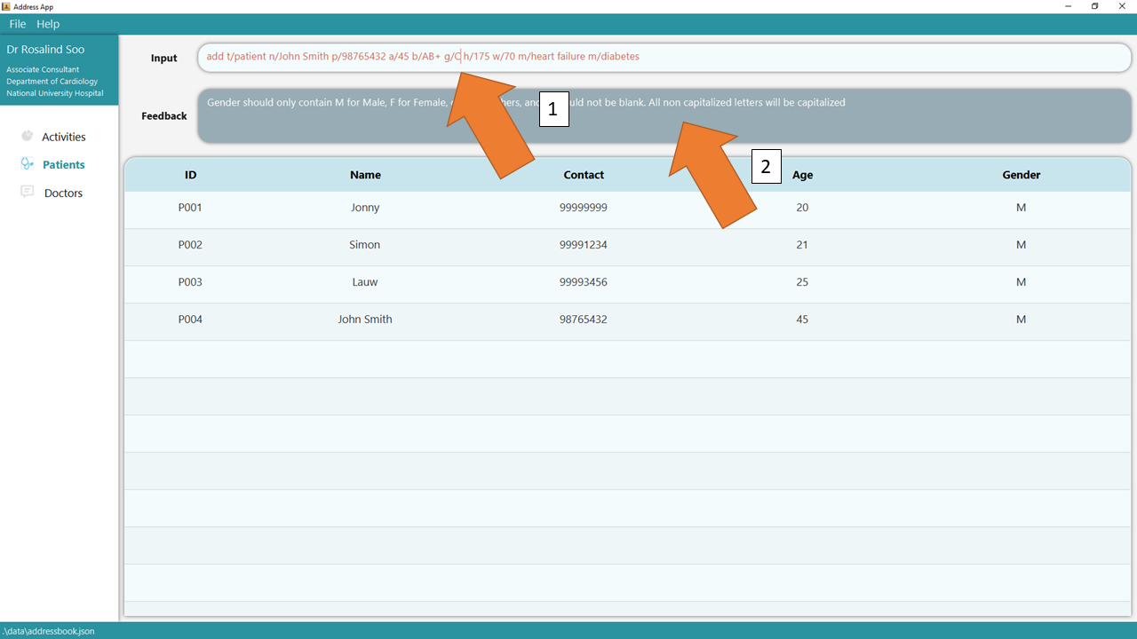Click the Address App title bar icon
This screenshot has height=639, width=1137.
[x=6, y=6]
